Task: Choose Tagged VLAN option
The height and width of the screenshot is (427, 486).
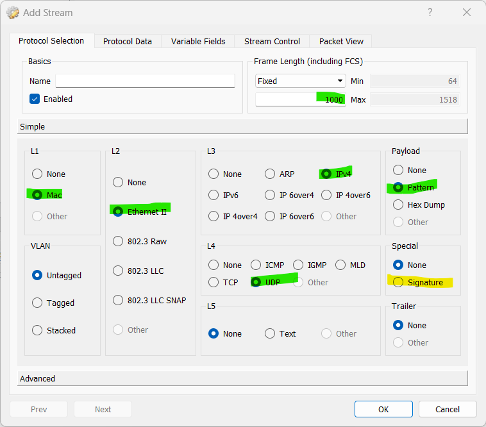Action: pos(37,303)
